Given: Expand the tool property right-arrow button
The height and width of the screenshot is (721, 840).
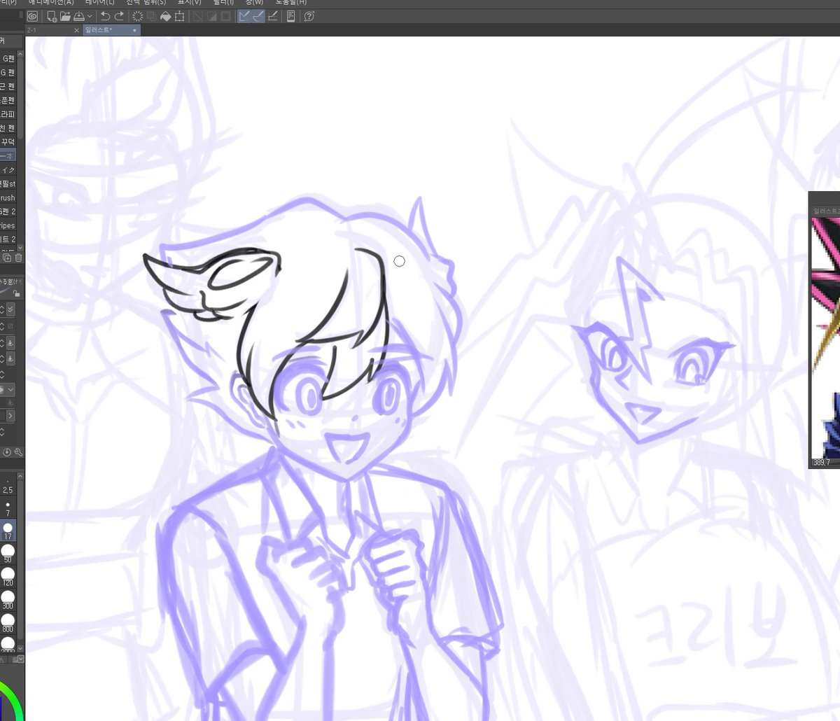Looking at the screenshot, I should (x=10, y=416).
